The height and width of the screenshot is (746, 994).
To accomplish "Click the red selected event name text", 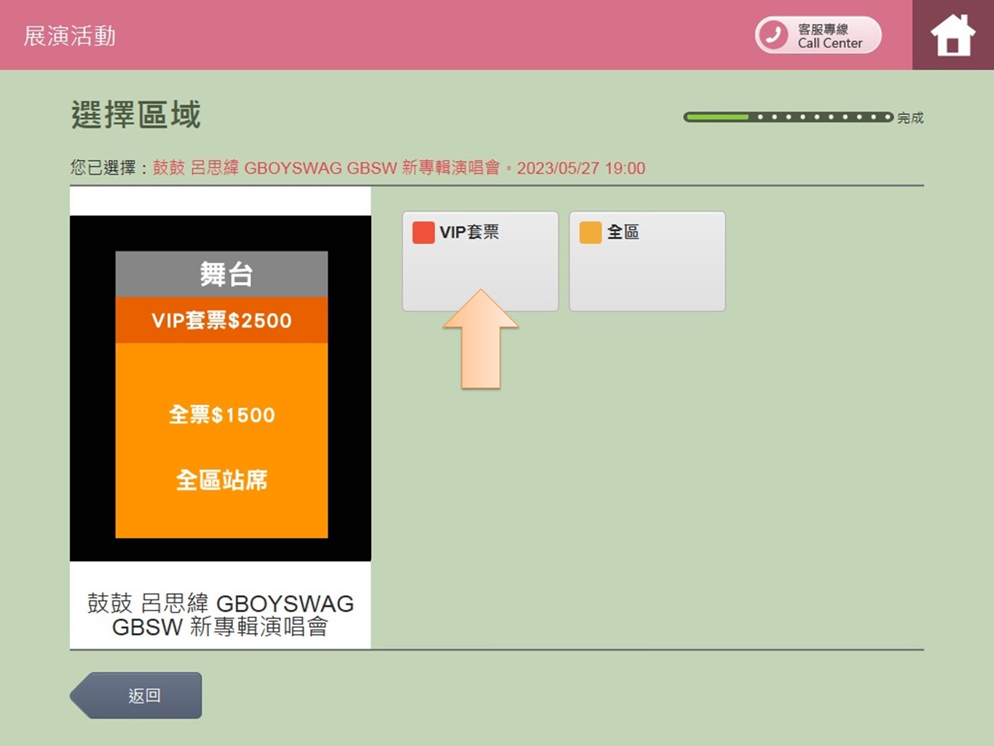I will (x=398, y=168).
